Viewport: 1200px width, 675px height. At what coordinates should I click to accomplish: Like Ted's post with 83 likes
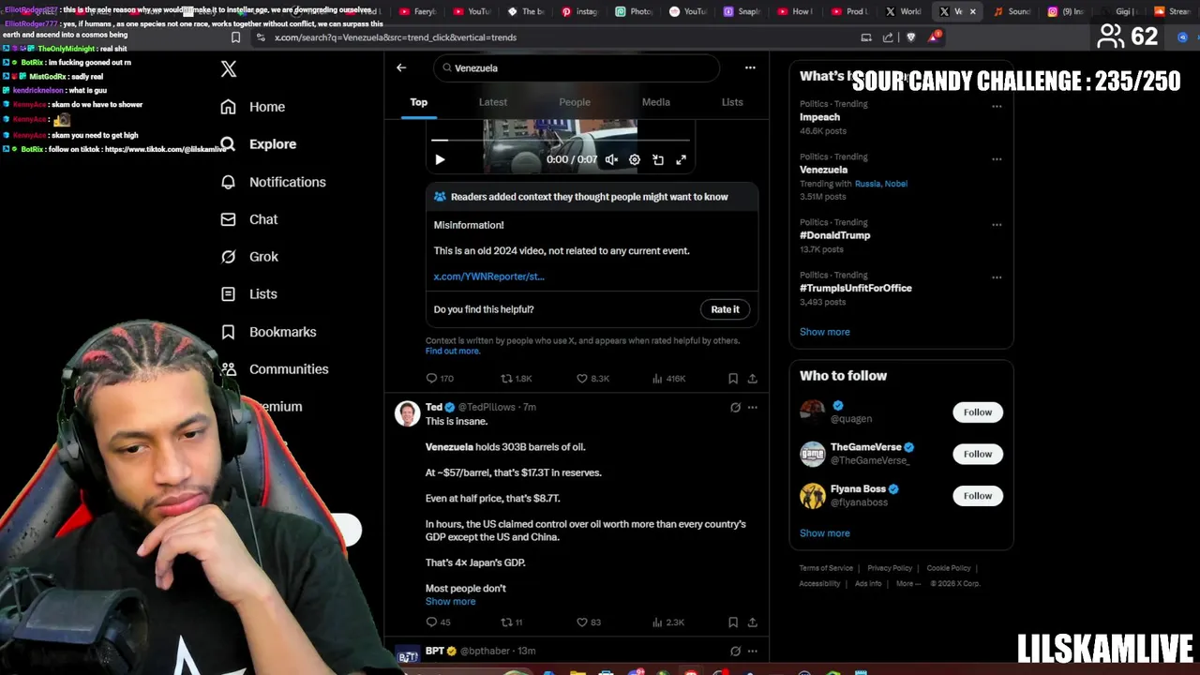tap(589, 622)
